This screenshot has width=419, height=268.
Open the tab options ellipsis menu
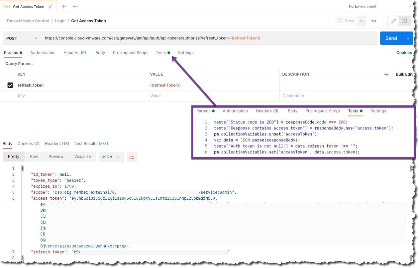point(76,6)
